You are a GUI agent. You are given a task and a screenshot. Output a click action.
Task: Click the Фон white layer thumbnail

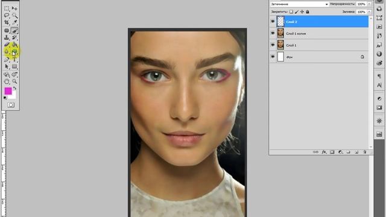pyautogui.click(x=280, y=57)
